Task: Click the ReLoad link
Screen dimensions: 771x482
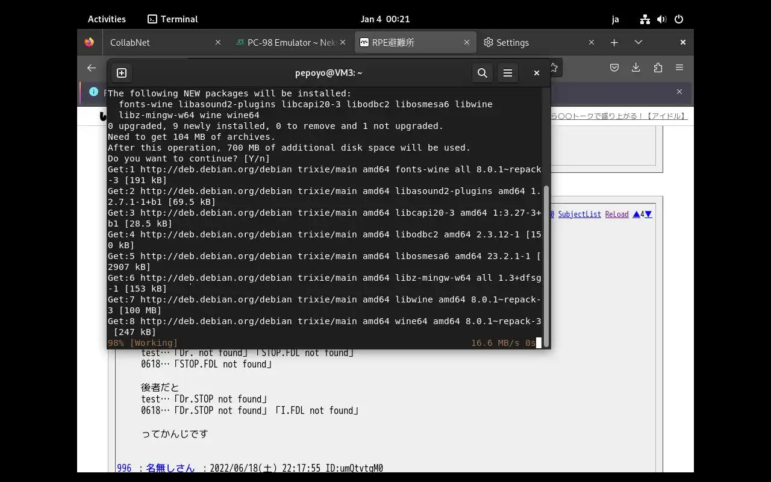Action: pos(617,214)
